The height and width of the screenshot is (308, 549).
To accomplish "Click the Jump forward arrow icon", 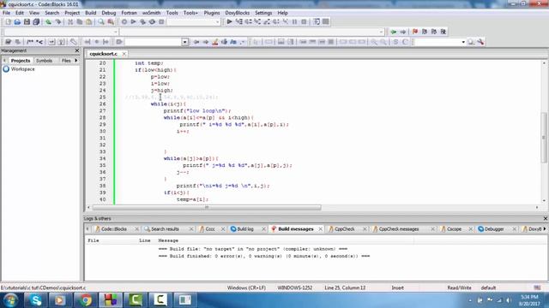I will [403, 32].
